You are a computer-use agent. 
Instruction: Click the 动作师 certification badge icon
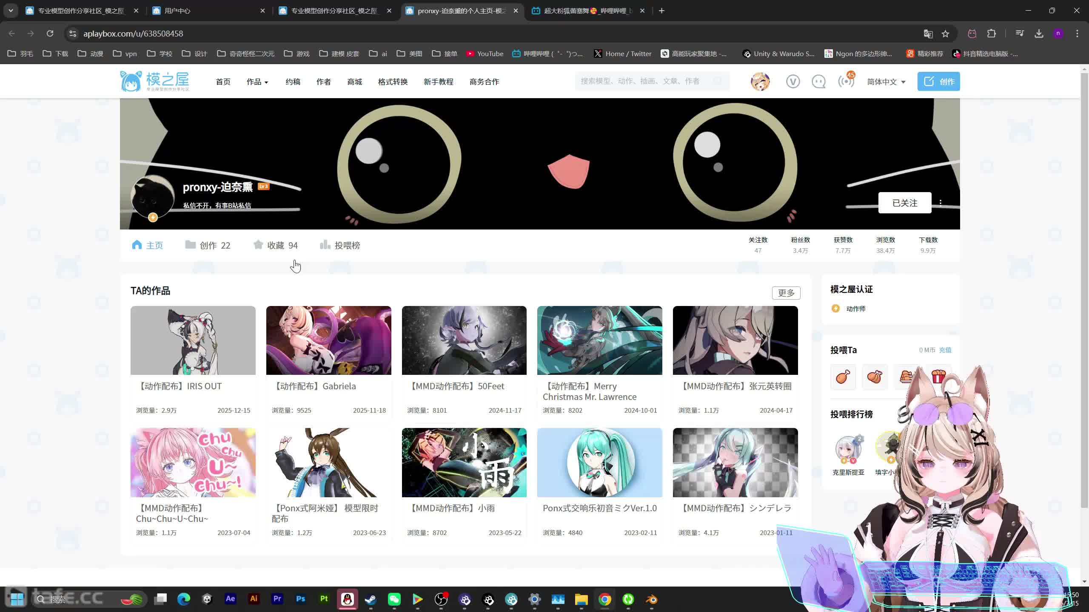pyautogui.click(x=835, y=309)
